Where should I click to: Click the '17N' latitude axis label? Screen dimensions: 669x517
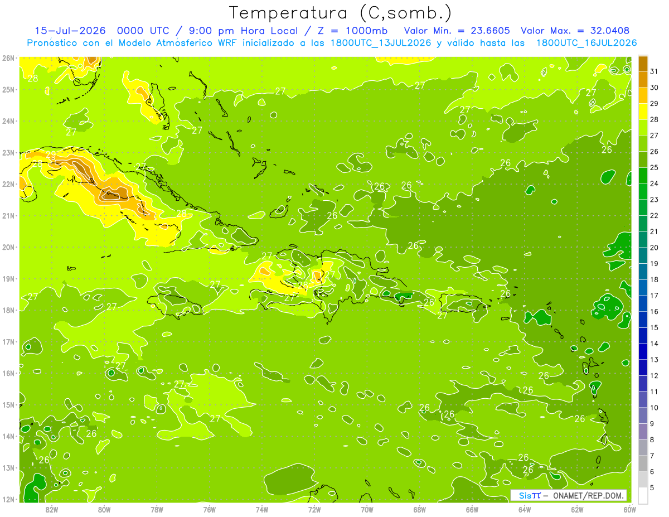[x=8, y=342]
